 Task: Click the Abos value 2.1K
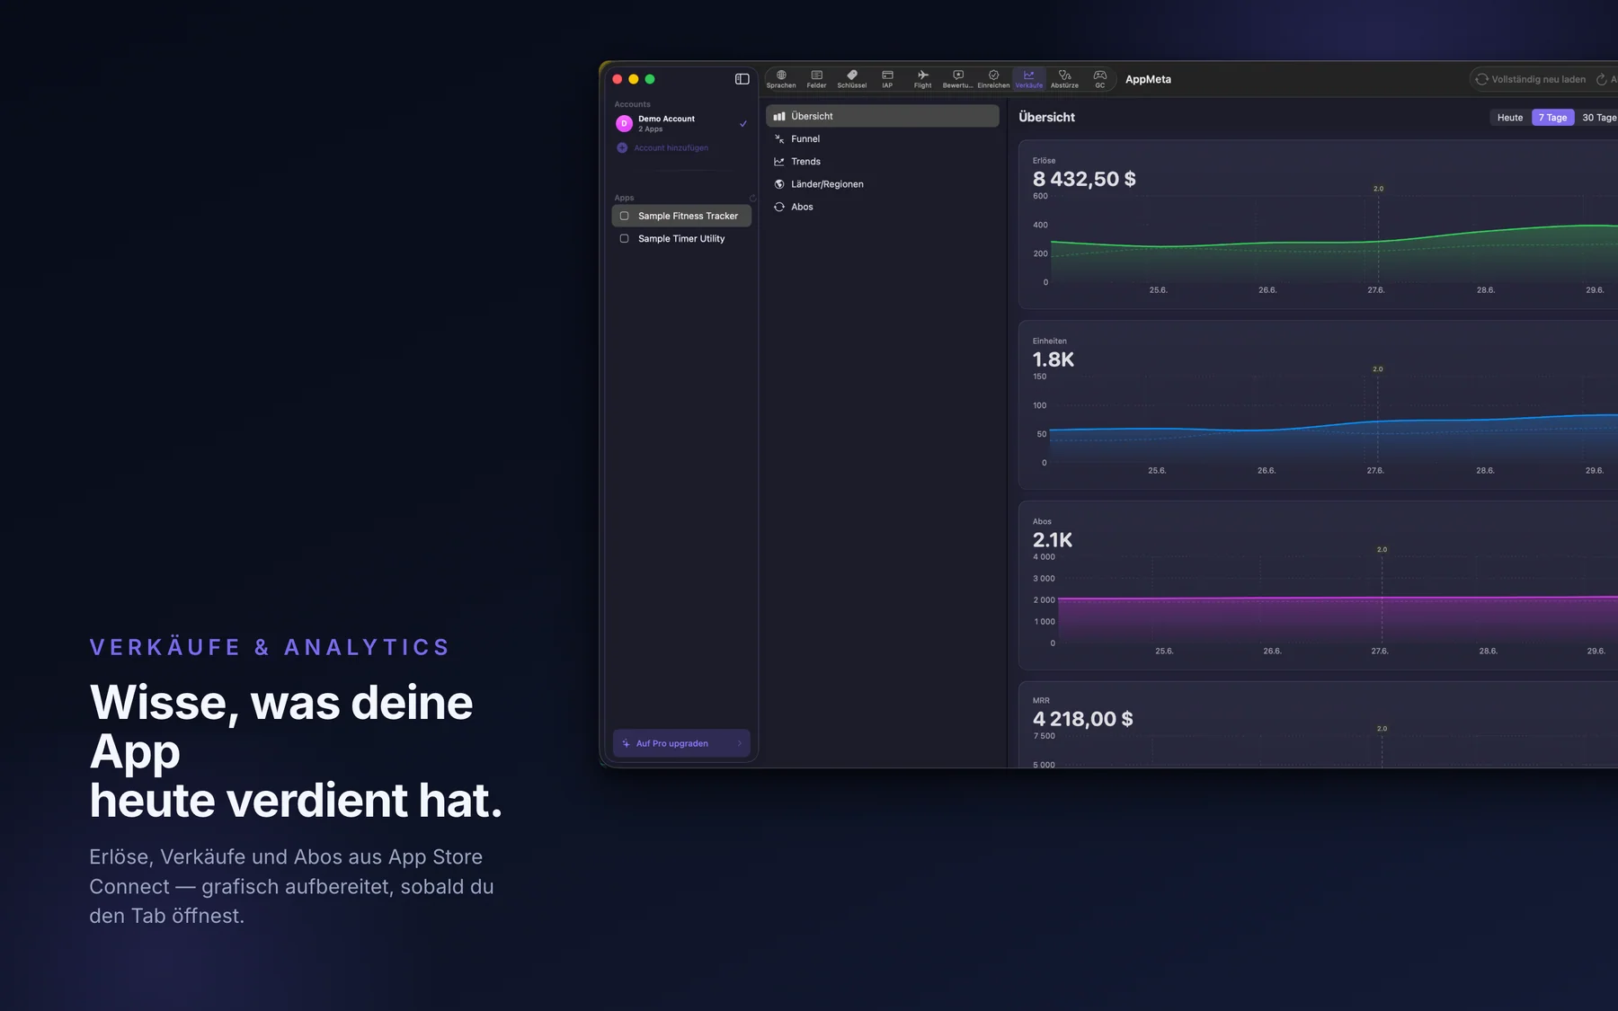point(1053,540)
